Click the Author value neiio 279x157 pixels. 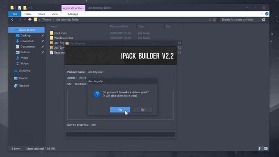[83, 78]
